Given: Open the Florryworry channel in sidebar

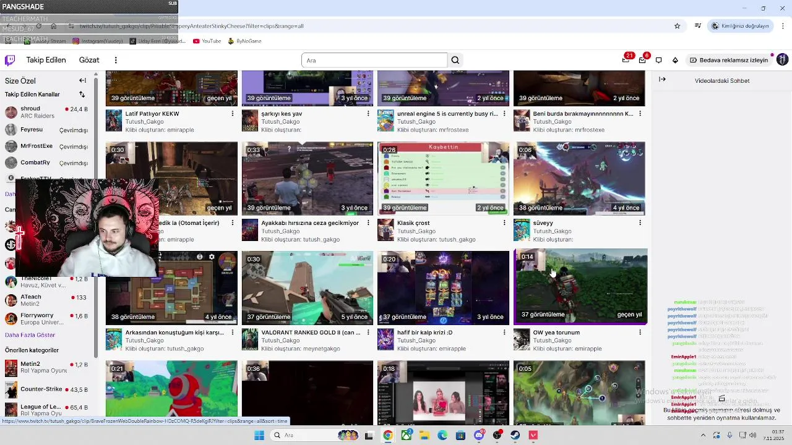Looking at the screenshot, I should click(46, 318).
